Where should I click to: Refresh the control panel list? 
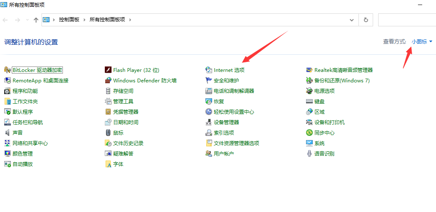pos(366,20)
